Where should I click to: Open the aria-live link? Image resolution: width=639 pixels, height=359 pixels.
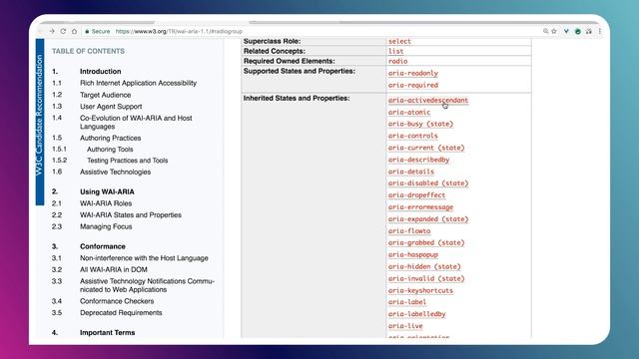[x=405, y=326]
